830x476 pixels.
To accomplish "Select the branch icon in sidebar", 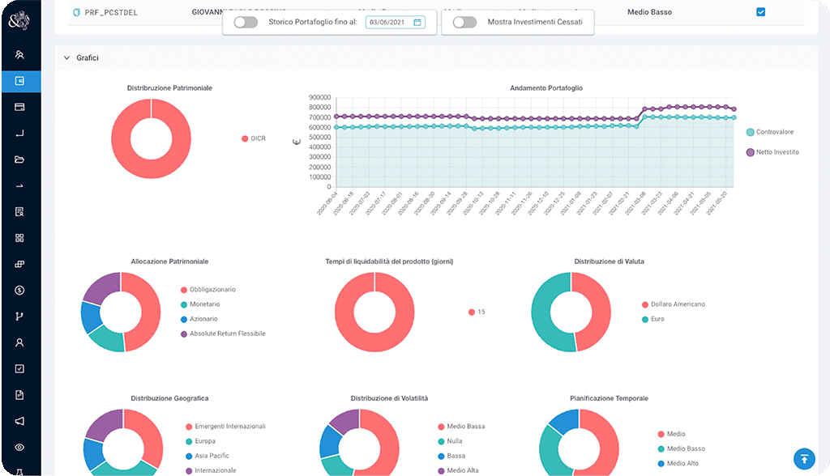I will tap(19, 317).
